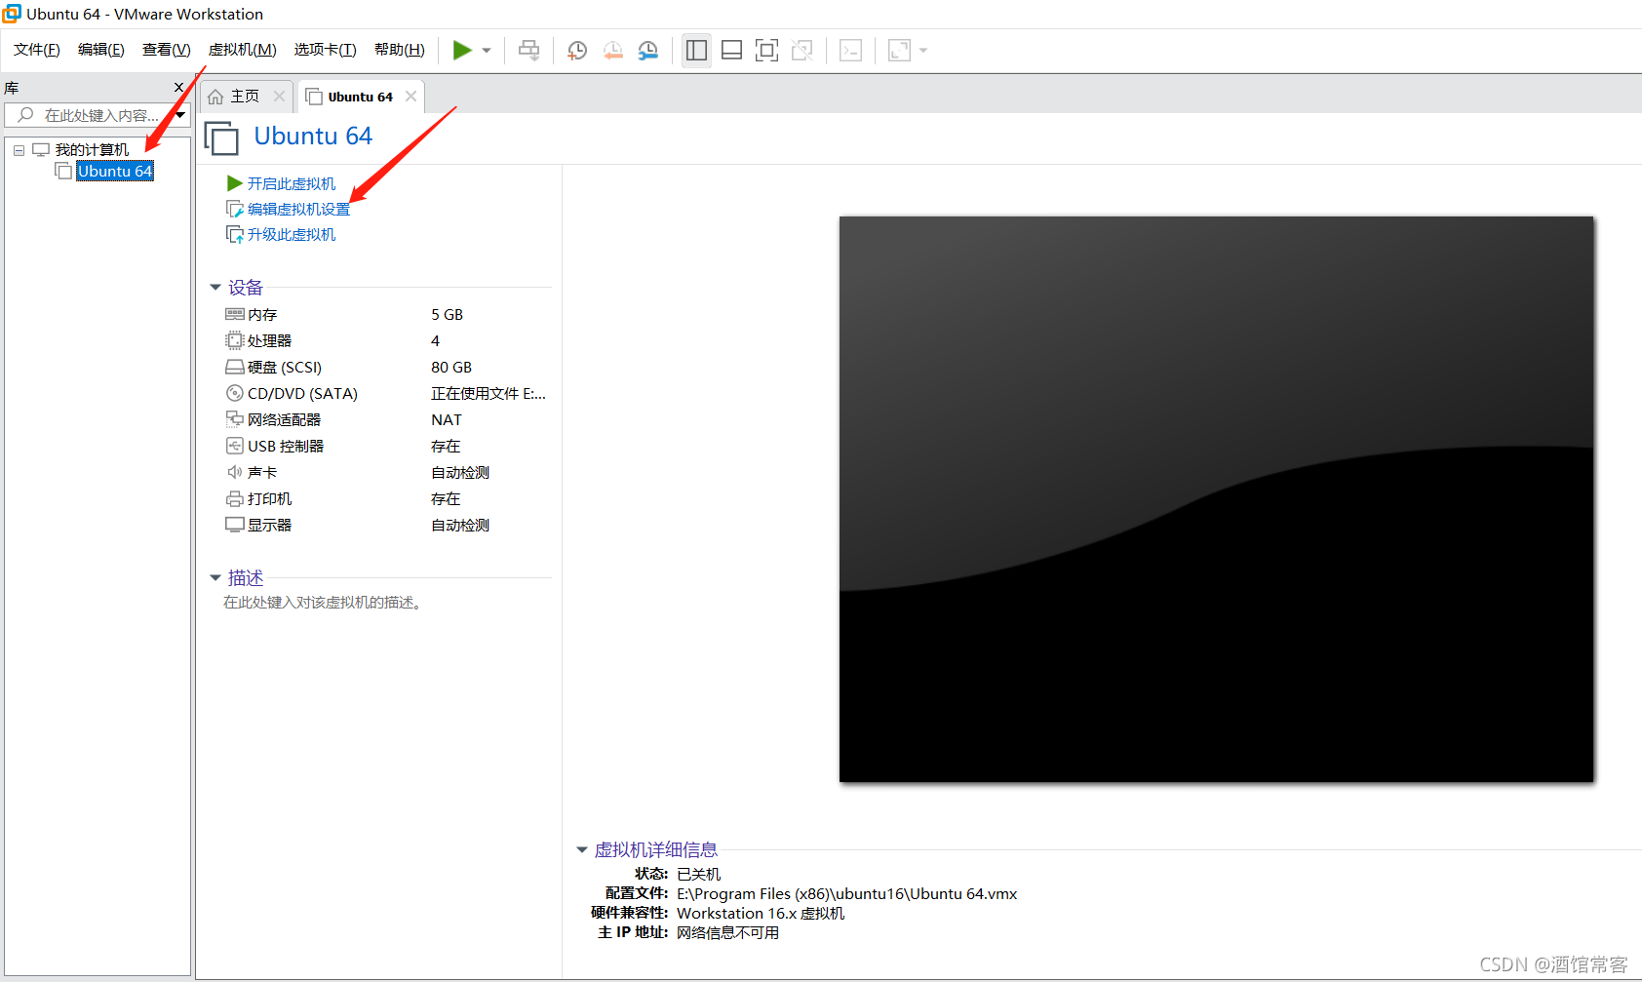Viewport: 1642px width, 982px height.
Task: Open the library search filter dropdown
Action: coord(180,115)
